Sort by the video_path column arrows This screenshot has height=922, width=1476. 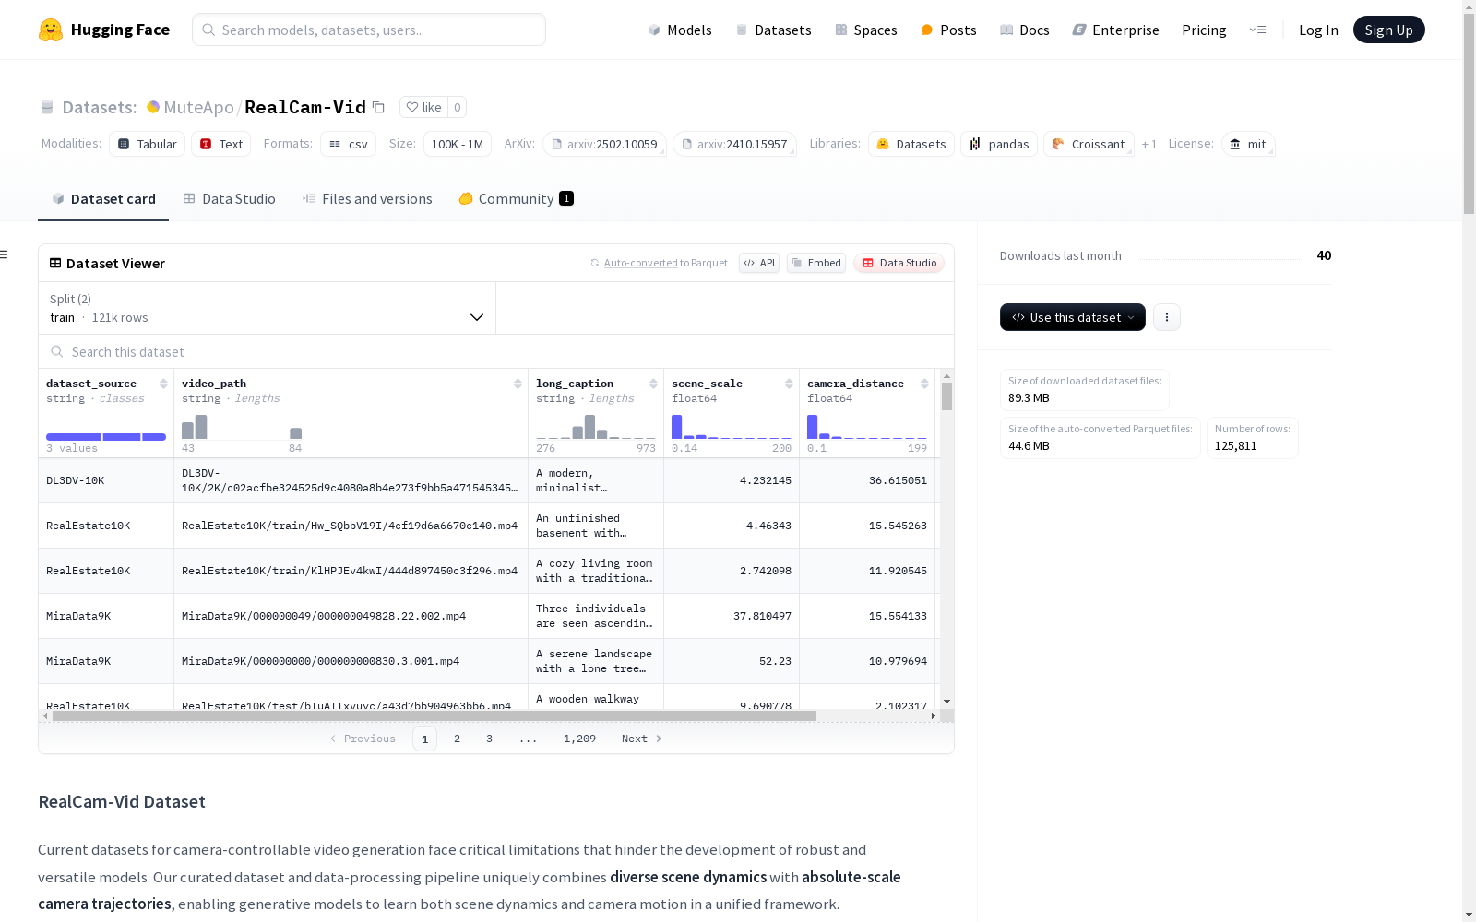(518, 384)
